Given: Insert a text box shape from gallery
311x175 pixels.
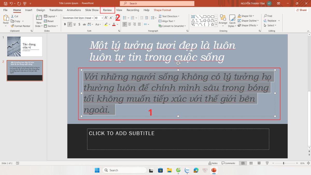Looking at the screenshot, I should 193,17.
